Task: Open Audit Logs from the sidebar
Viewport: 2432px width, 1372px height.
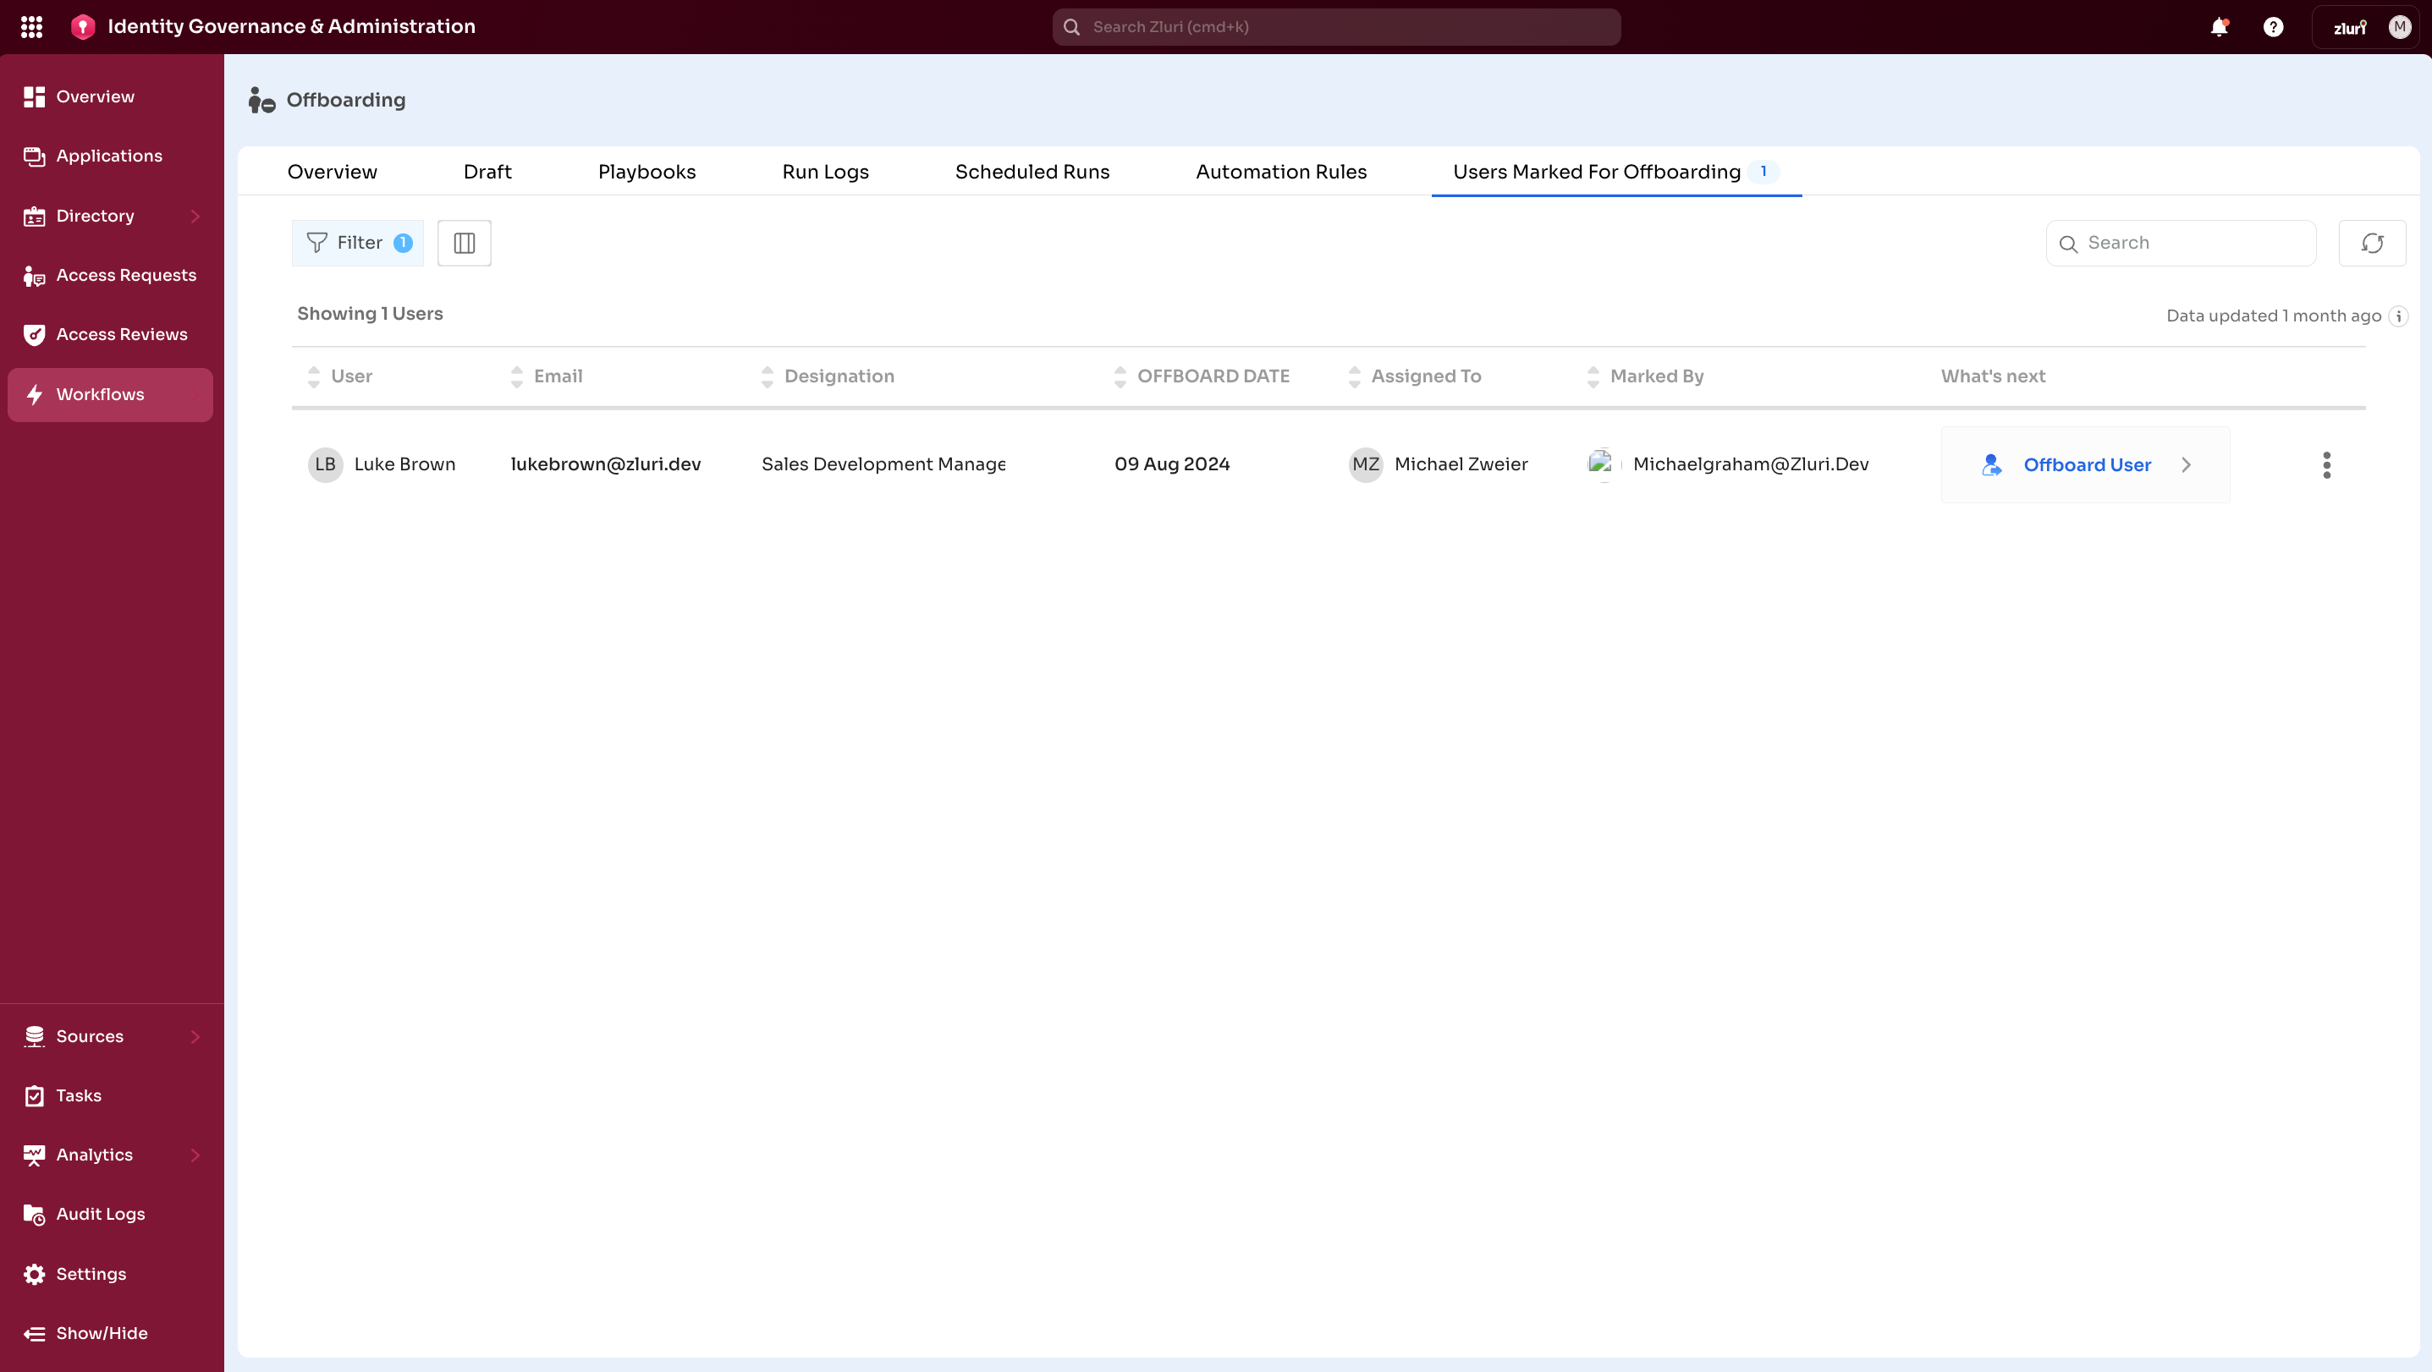Action: 100,1214
